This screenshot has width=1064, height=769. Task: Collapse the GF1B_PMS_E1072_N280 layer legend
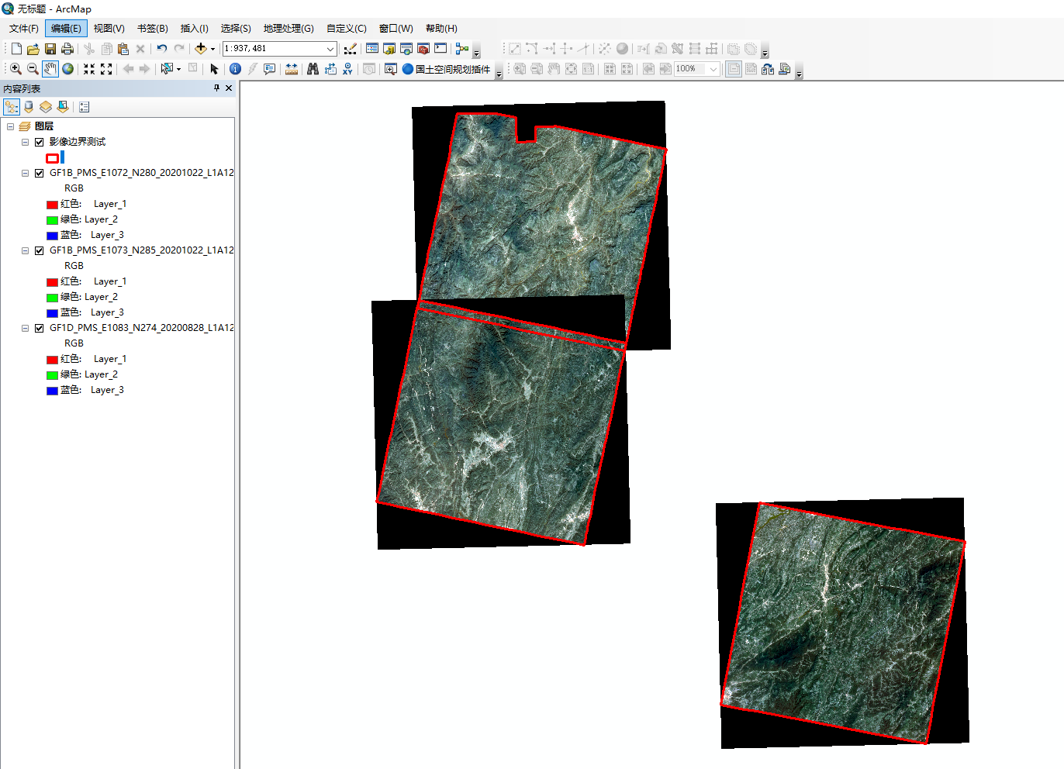25,173
